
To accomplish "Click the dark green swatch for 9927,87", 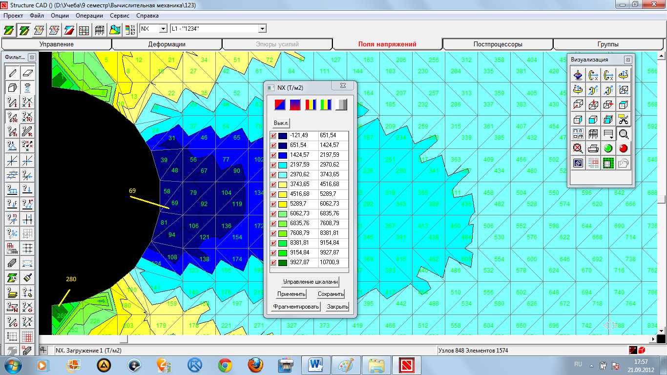I will pos(282,262).
